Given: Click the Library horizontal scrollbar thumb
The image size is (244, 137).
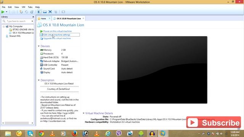Looking at the screenshot, I should pyautogui.click(x=17, y=123).
